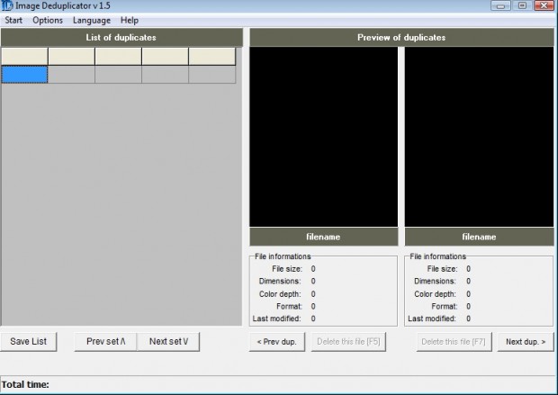This screenshot has width=558, height=395.
Task: Click the left filename label bar
Action: click(x=323, y=237)
